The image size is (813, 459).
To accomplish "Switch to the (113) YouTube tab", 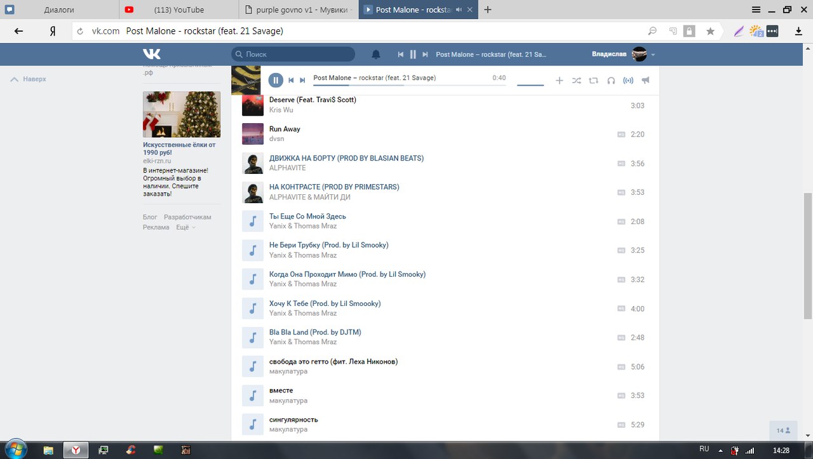I will coord(179,10).
